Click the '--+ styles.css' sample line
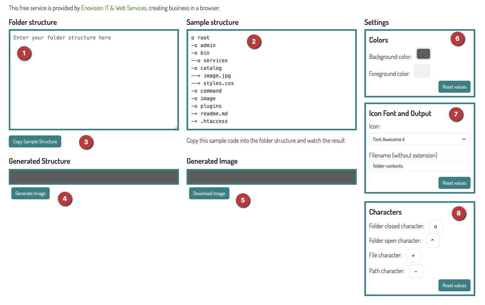The image size is (485, 305). point(212,83)
